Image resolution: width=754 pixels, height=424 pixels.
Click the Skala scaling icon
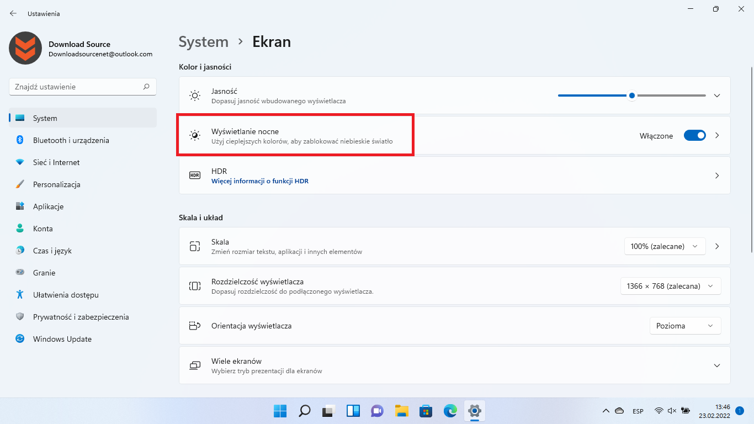click(195, 246)
